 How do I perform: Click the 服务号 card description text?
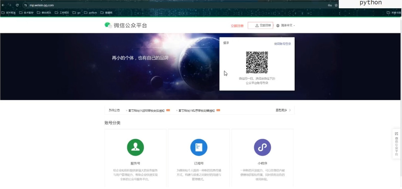click(136, 175)
